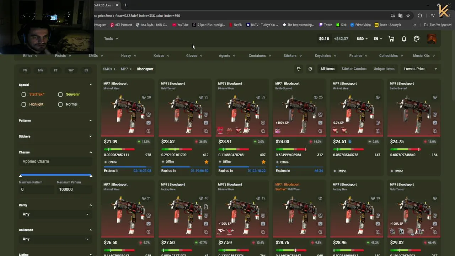This screenshot has width=455, height=256.
Task: Switch to the Unique Items tab
Action: (x=384, y=69)
